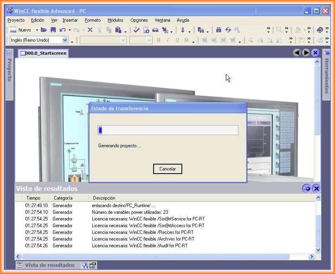The height and width of the screenshot is (274, 335).
Task: Click the blue Delete X toolbar icon
Action: [90, 30]
